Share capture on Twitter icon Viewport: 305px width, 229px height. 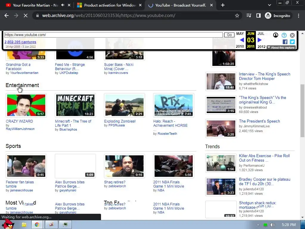tap(292, 42)
